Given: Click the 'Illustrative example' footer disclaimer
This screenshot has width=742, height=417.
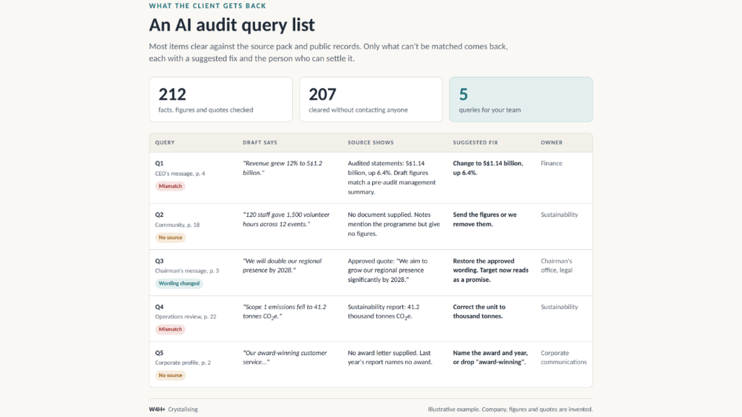Looking at the screenshot, I should pyautogui.click(x=510, y=409).
